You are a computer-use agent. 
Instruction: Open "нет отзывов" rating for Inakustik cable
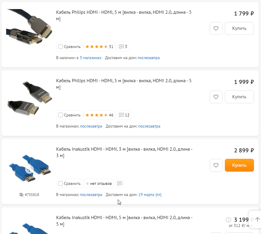(99, 183)
